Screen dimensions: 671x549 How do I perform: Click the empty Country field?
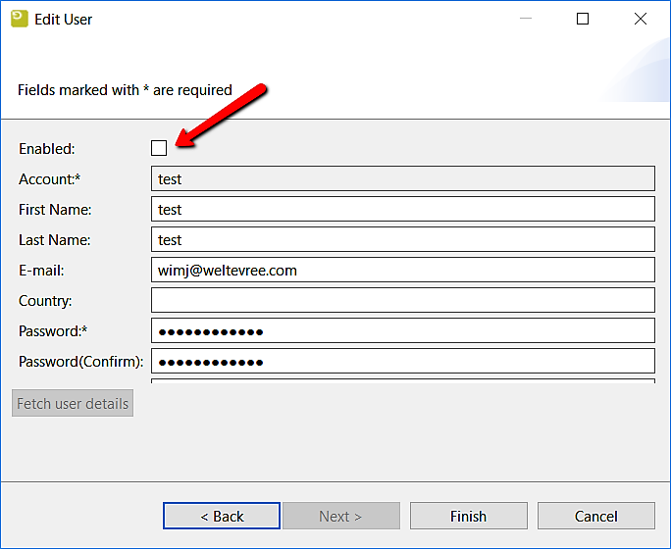coord(402,300)
